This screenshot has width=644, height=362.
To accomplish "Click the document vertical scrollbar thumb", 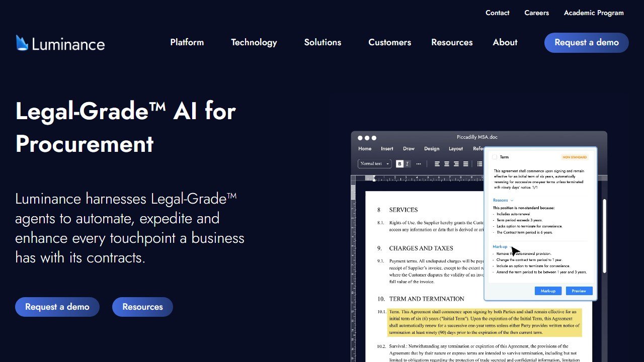I will click(605, 236).
